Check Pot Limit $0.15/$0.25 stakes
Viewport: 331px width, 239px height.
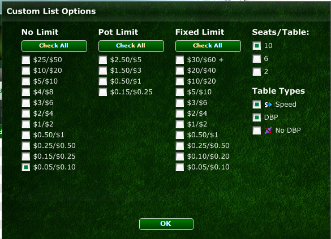point(103,92)
